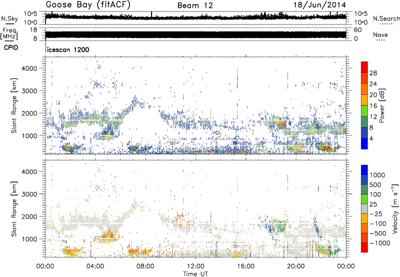The width and height of the screenshot is (400, 277).
Task: Click the '08:00' time axis tick label
Action: [145, 266]
